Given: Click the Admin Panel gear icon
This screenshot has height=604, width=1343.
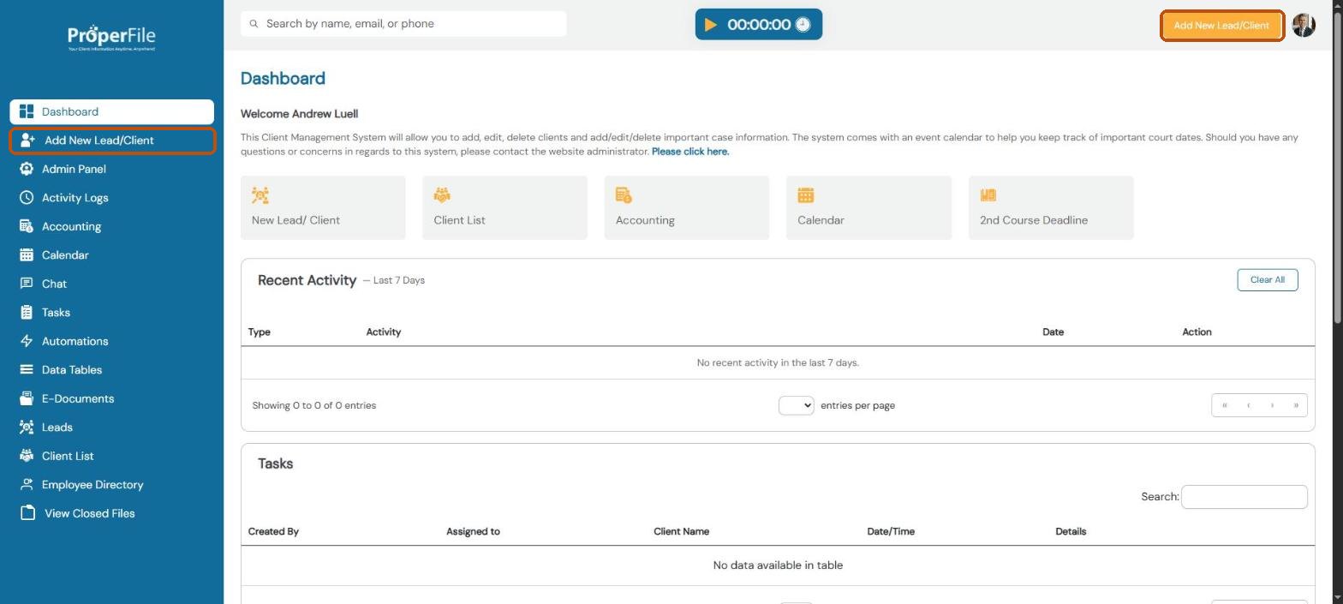Looking at the screenshot, I should 27,169.
